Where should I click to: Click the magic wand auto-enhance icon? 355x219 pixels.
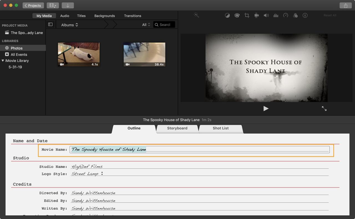[196, 15]
